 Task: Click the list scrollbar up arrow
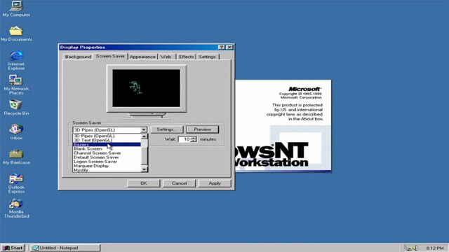tap(144, 136)
